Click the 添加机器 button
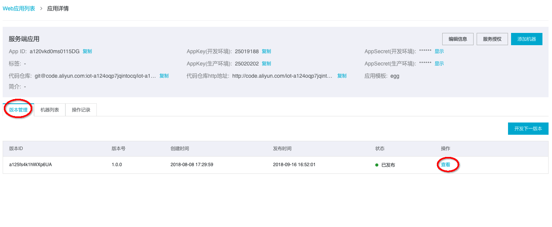 click(527, 39)
